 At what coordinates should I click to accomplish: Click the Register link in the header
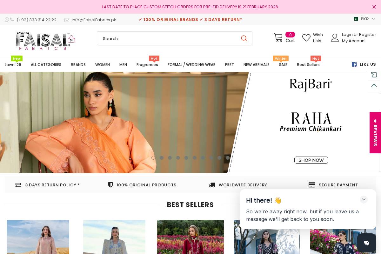367,34
